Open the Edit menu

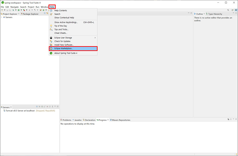pos(7,7)
